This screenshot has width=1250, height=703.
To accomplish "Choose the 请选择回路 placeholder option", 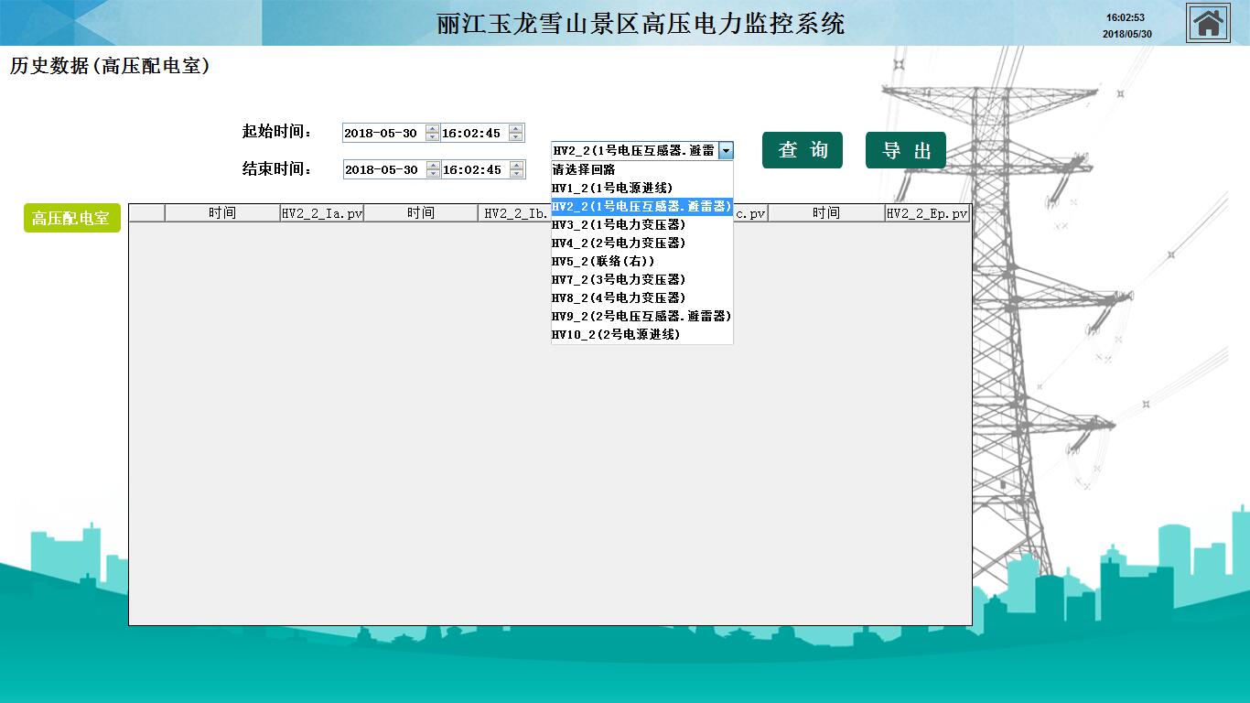I will point(584,169).
